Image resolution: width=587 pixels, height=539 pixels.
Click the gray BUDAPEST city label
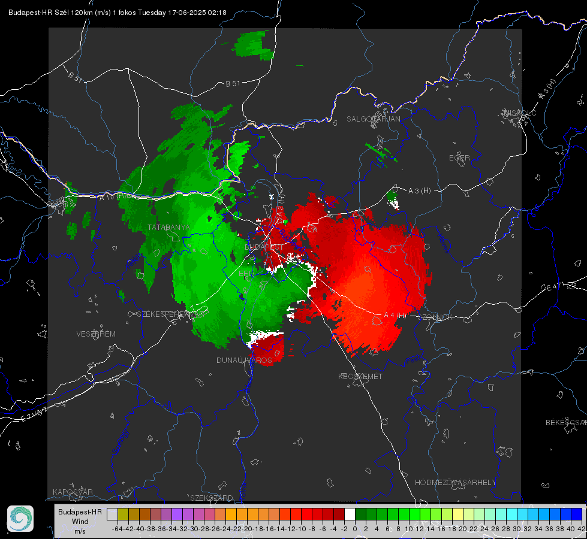click(x=264, y=247)
